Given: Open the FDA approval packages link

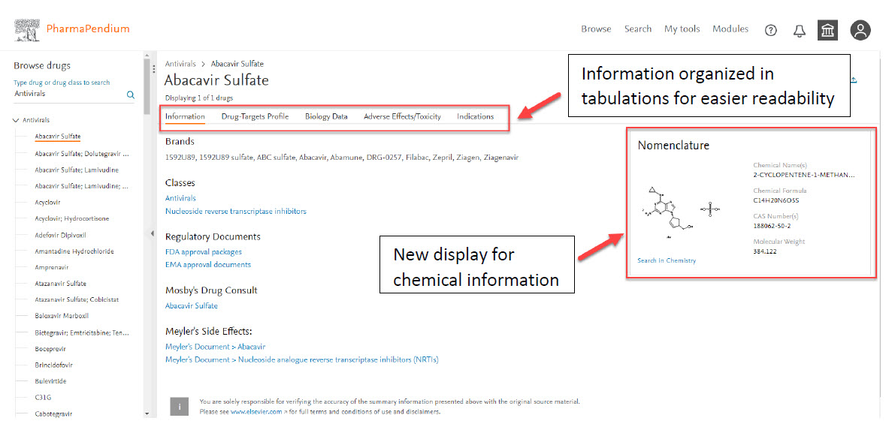Looking at the screenshot, I should tap(204, 252).
